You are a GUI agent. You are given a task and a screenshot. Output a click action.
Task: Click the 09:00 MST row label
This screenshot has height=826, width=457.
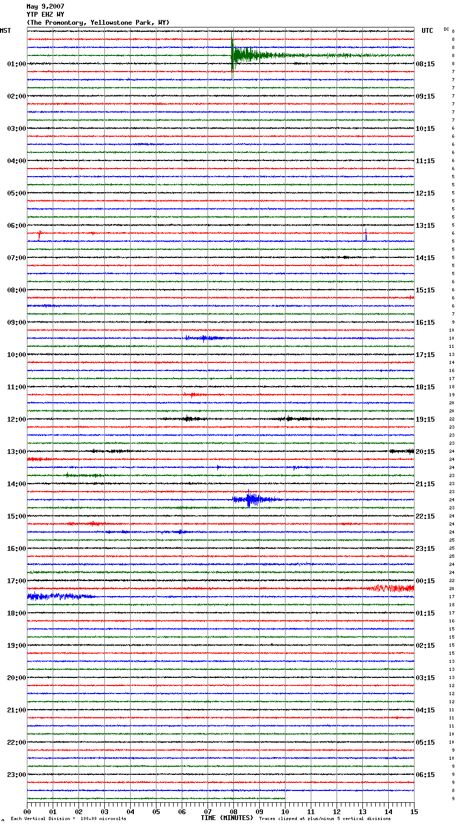pyautogui.click(x=17, y=323)
